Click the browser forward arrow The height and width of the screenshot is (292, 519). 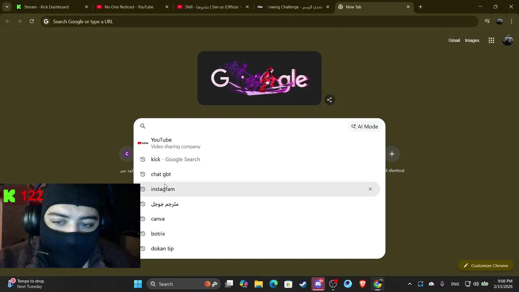coord(19,21)
